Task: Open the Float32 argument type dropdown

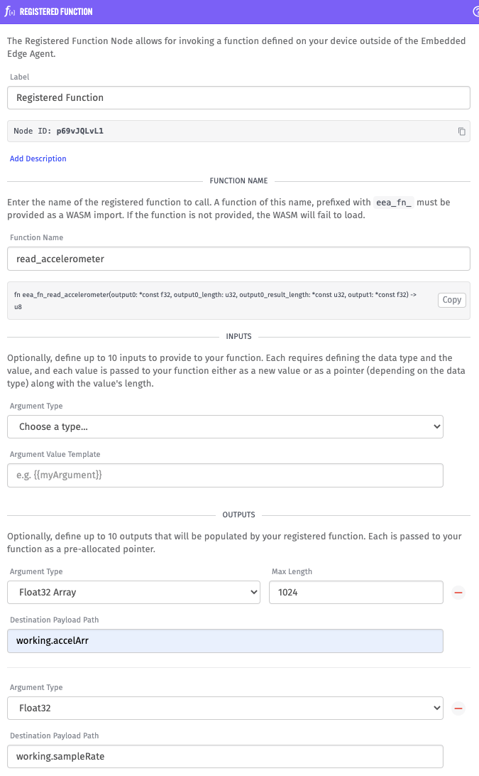Action: coord(225,708)
